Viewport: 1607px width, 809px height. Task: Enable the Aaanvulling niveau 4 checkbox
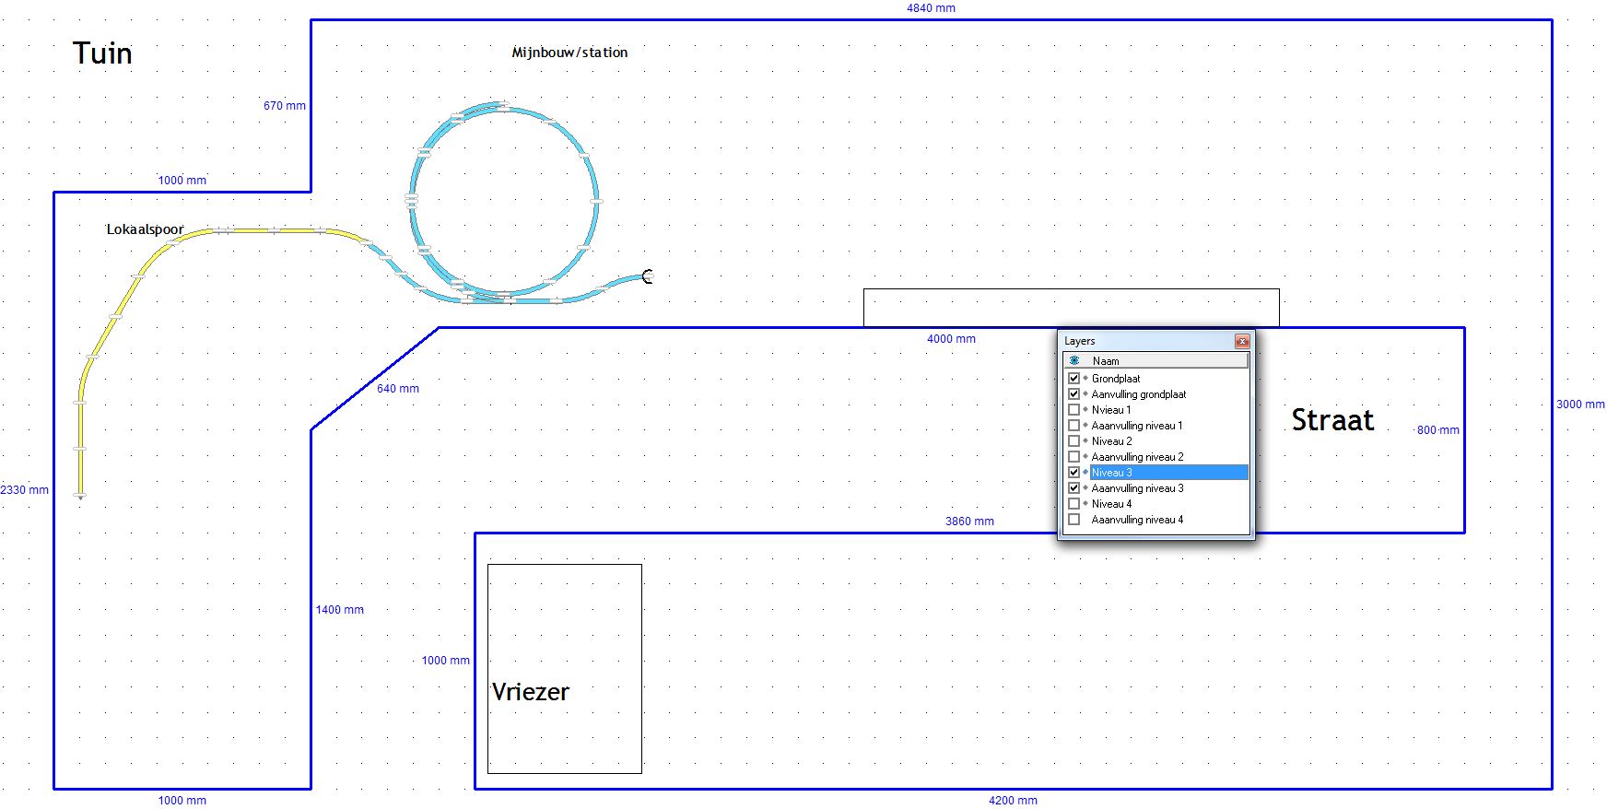(1073, 519)
